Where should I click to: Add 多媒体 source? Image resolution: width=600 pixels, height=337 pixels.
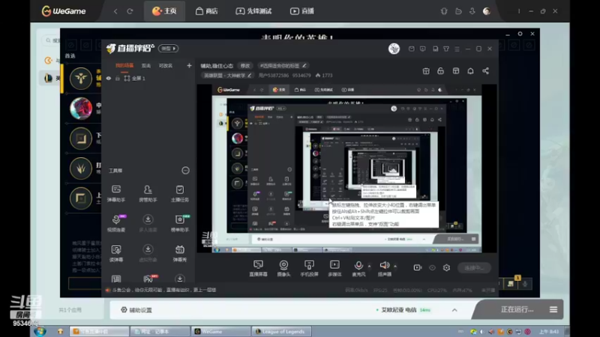(334, 268)
